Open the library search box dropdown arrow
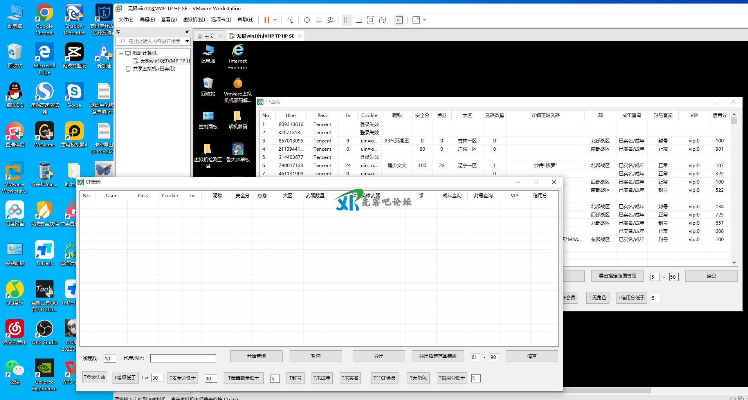Screen dimensions: 748x400 point(187,41)
